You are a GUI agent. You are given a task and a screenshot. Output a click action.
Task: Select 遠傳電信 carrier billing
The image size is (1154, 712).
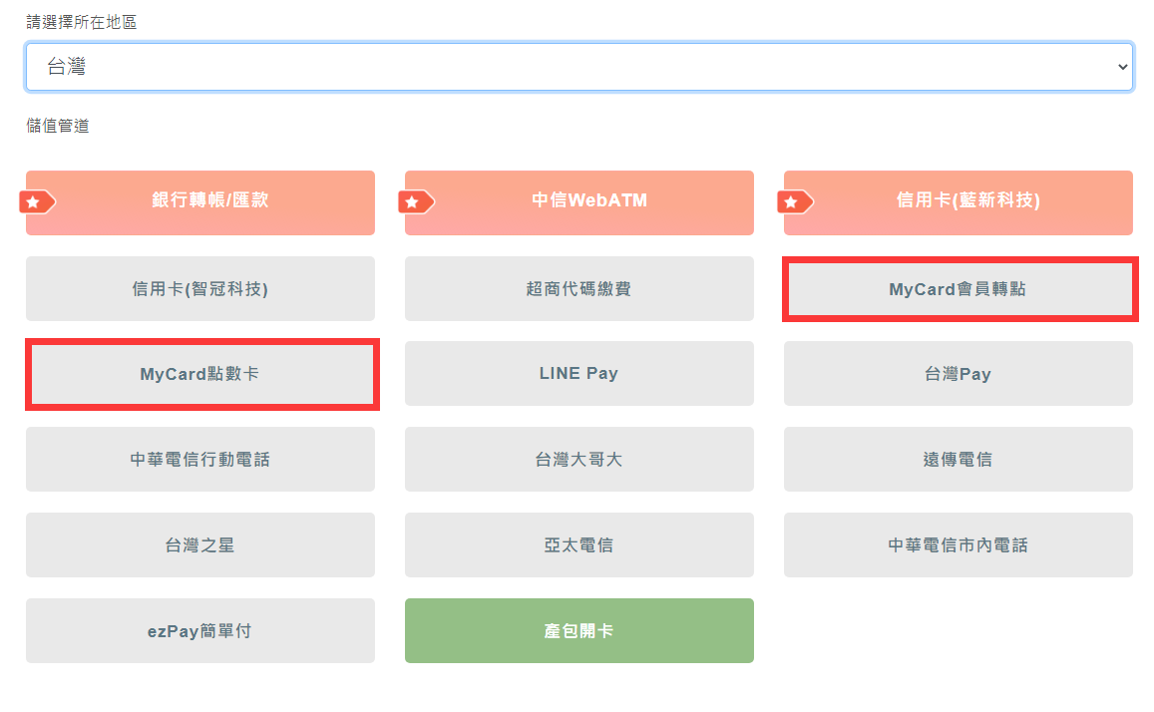(959, 459)
